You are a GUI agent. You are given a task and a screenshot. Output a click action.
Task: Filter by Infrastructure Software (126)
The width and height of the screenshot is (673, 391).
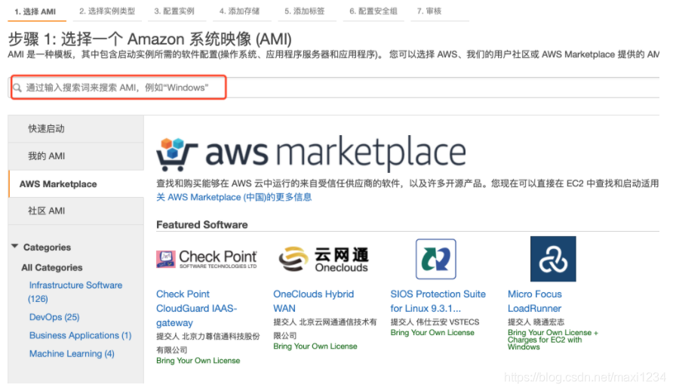pyautogui.click(x=75, y=292)
